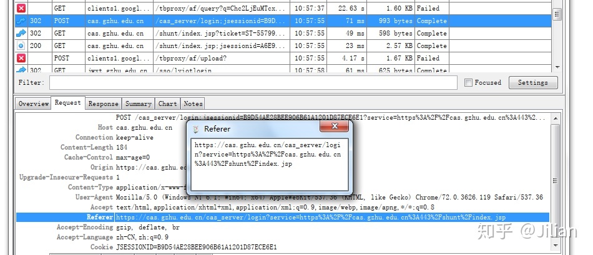Close the Referer popup window
Image resolution: width=593 pixels, height=255 pixels.
[x=335, y=126]
